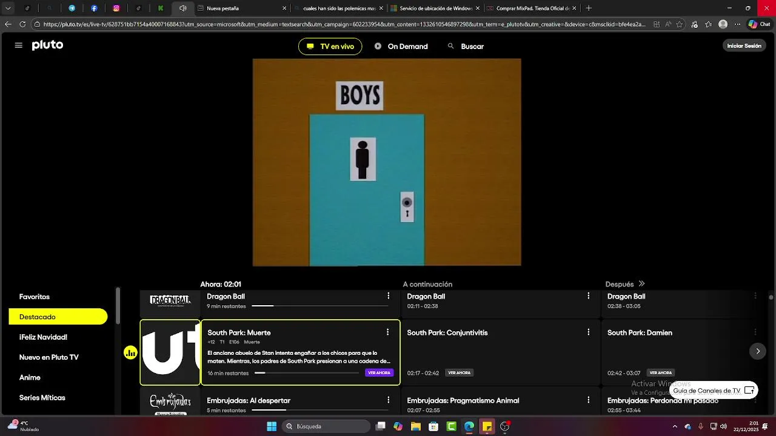Click VER AHORA for South Park: Damien
The height and width of the screenshot is (436, 776).
(x=660, y=373)
